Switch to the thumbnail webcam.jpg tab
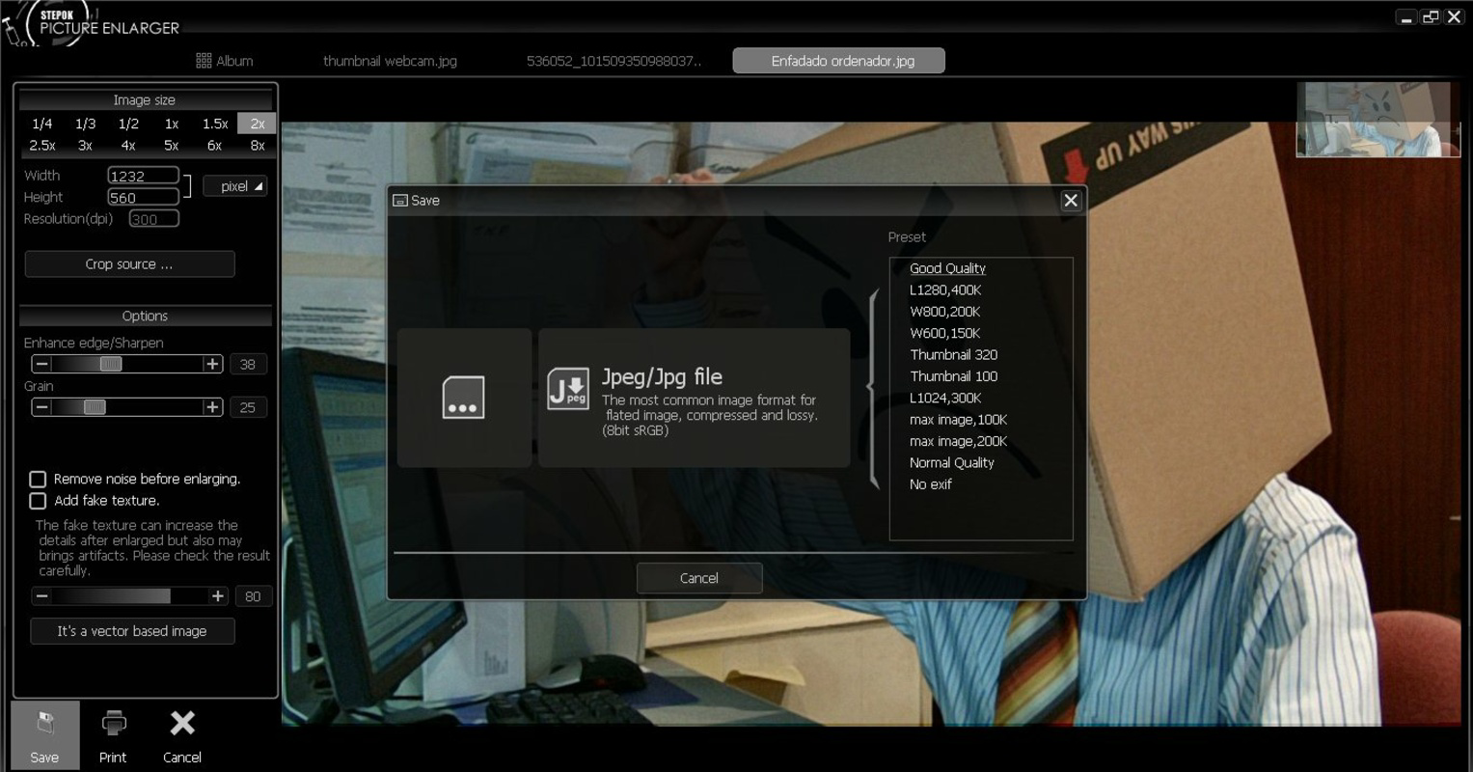This screenshot has height=772, width=1473. [391, 60]
